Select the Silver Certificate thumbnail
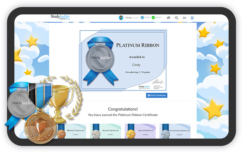This screenshot has height=153, width=243. (105, 131)
